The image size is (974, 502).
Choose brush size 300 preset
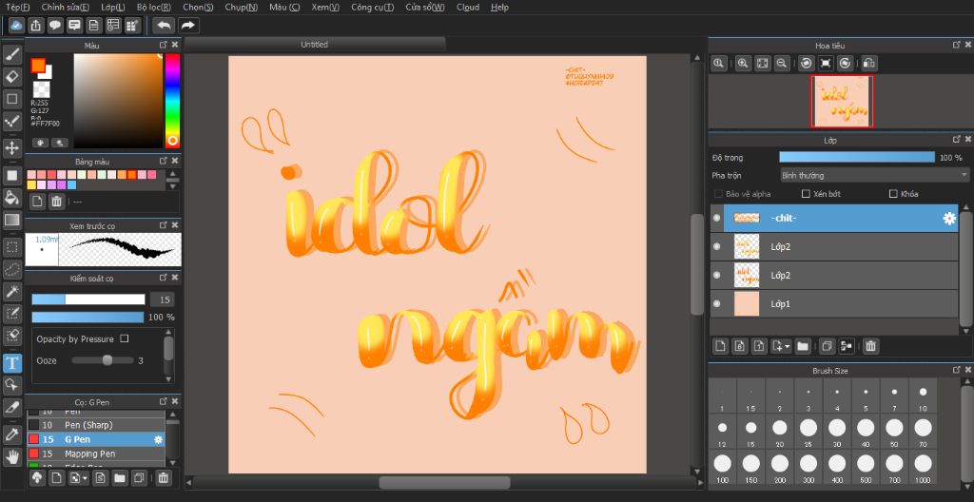808,468
